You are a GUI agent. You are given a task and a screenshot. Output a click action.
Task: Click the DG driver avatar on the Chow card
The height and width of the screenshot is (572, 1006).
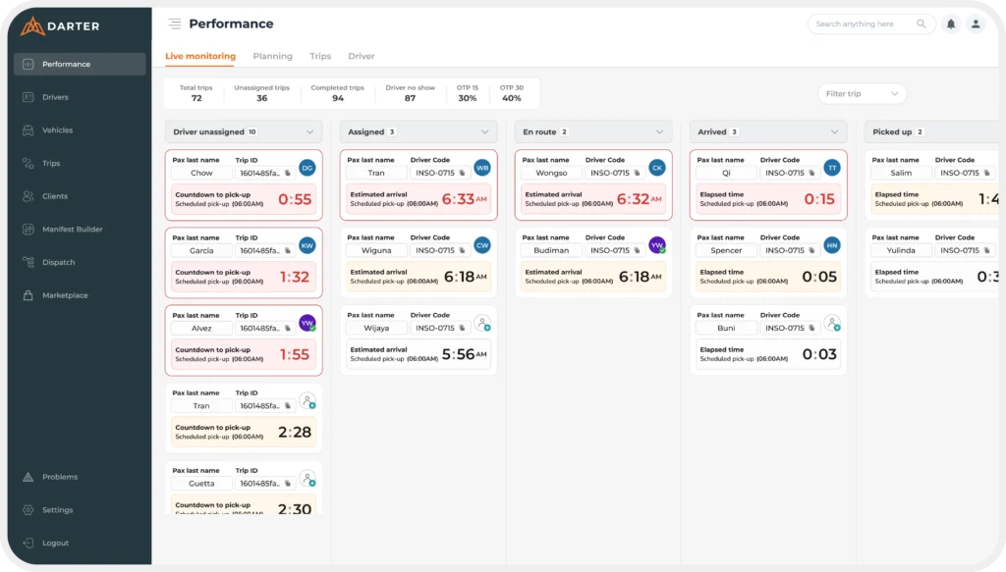tap(307, 168)
